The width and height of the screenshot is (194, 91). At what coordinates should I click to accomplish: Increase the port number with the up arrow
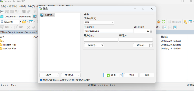(x=151, y=30)
